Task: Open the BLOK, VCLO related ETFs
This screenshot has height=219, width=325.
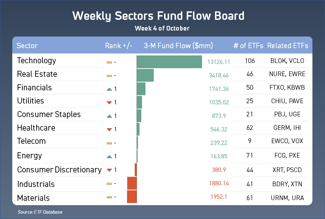Action: 287,61
